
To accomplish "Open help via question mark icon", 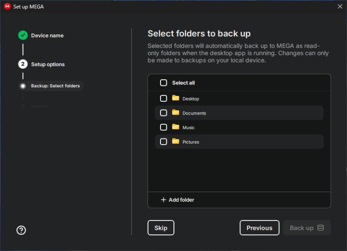I will tap(21, 230).
